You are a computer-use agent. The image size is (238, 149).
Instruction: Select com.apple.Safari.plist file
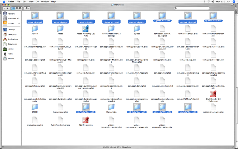tap(137, 81)
